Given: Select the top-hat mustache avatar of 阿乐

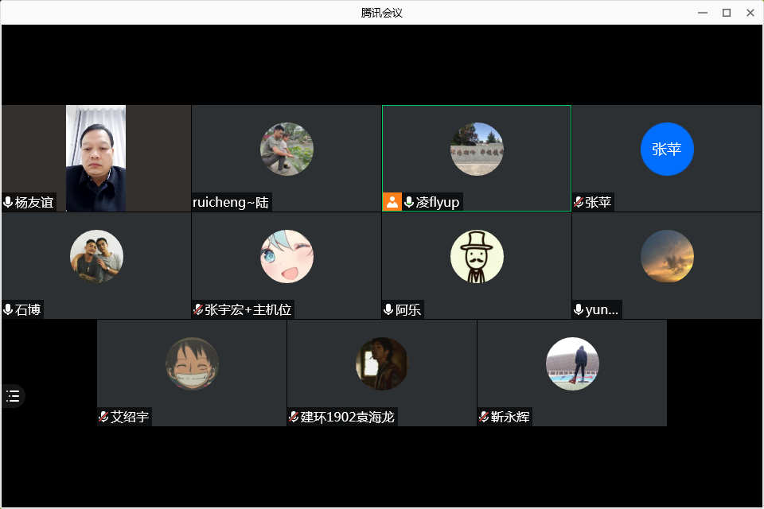Looking at the screenshot, I should click(477, 256).
